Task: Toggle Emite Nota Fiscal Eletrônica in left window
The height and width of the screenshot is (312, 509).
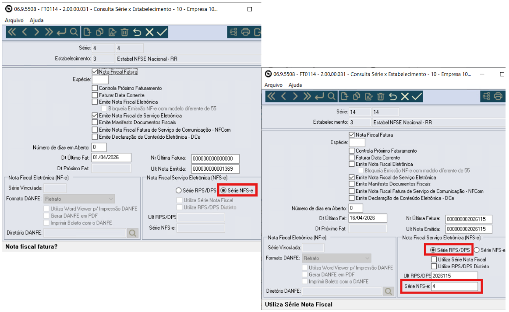Action: (x=95, y=102)
